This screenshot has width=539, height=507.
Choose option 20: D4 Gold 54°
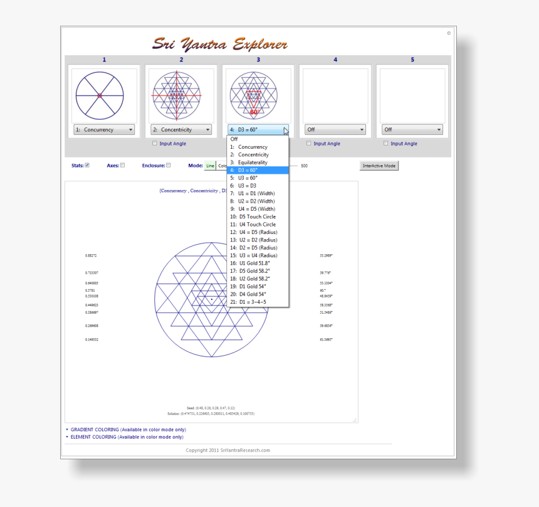tap(258, 294)
